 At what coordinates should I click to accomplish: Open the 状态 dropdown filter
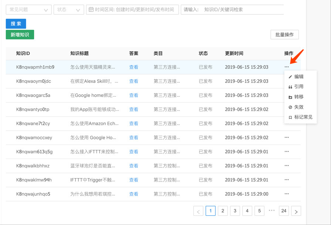(69, 10)
